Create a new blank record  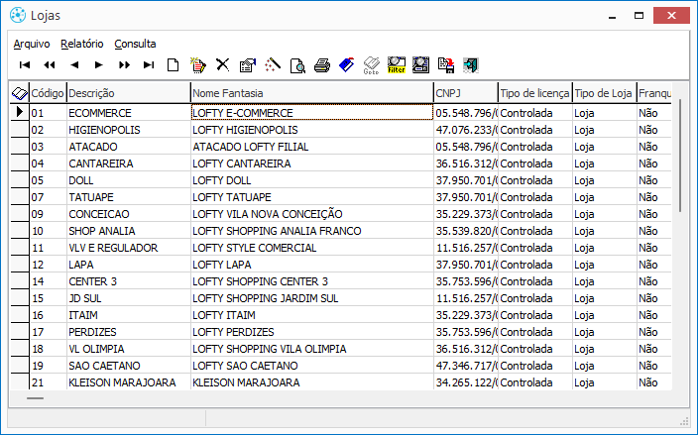[174, 65]
